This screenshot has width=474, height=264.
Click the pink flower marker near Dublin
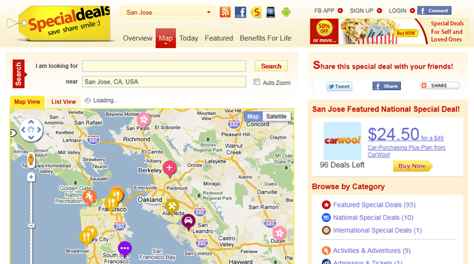click(279, 234)
